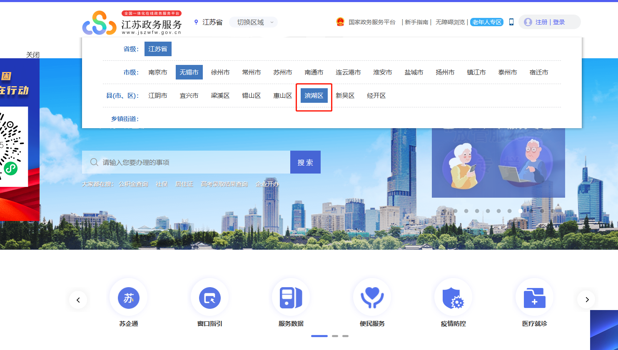
Task: Open the 服务数据 icon
Action: (291, 298)
